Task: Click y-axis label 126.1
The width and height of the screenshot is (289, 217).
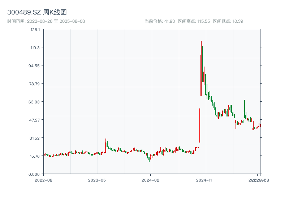Action: pos(35,30)
